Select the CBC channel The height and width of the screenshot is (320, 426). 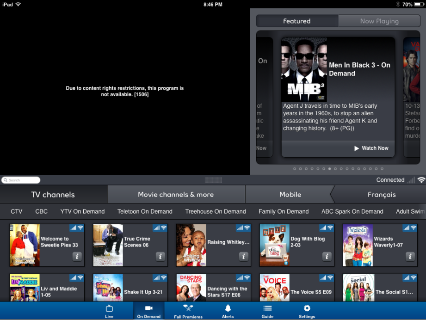(41, 211)
